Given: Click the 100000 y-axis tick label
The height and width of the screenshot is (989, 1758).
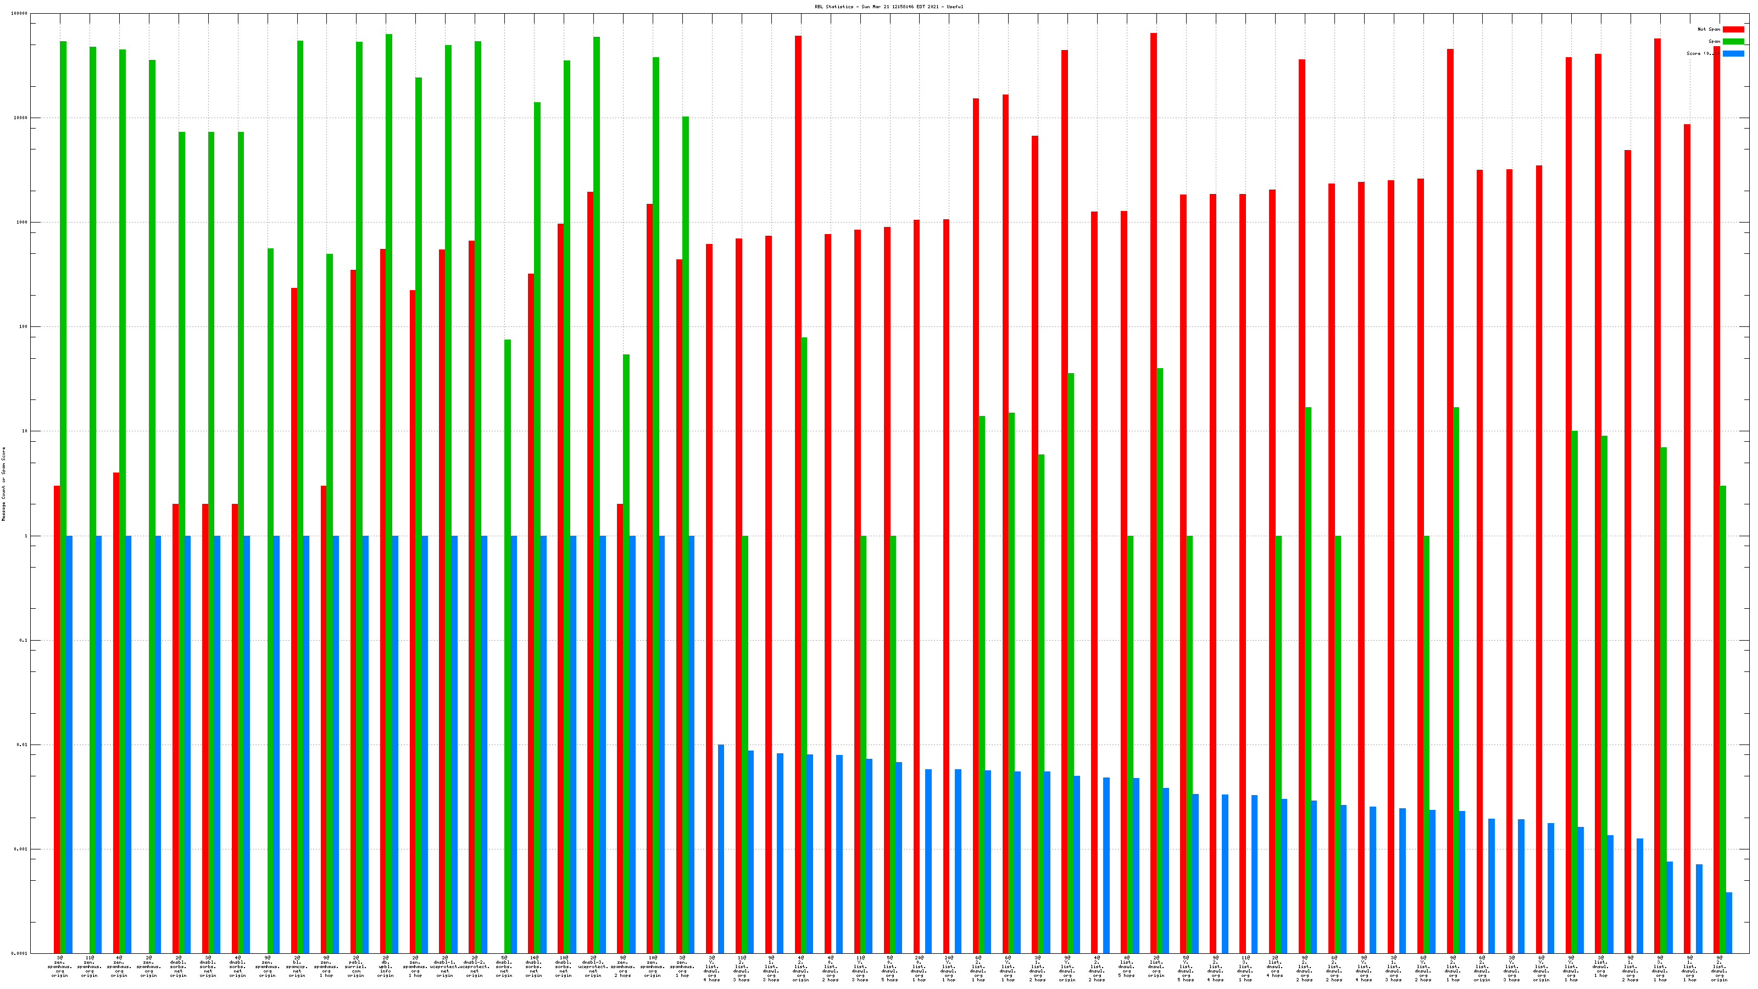Looking at the screenshot, I should click(x=20, y=14).
